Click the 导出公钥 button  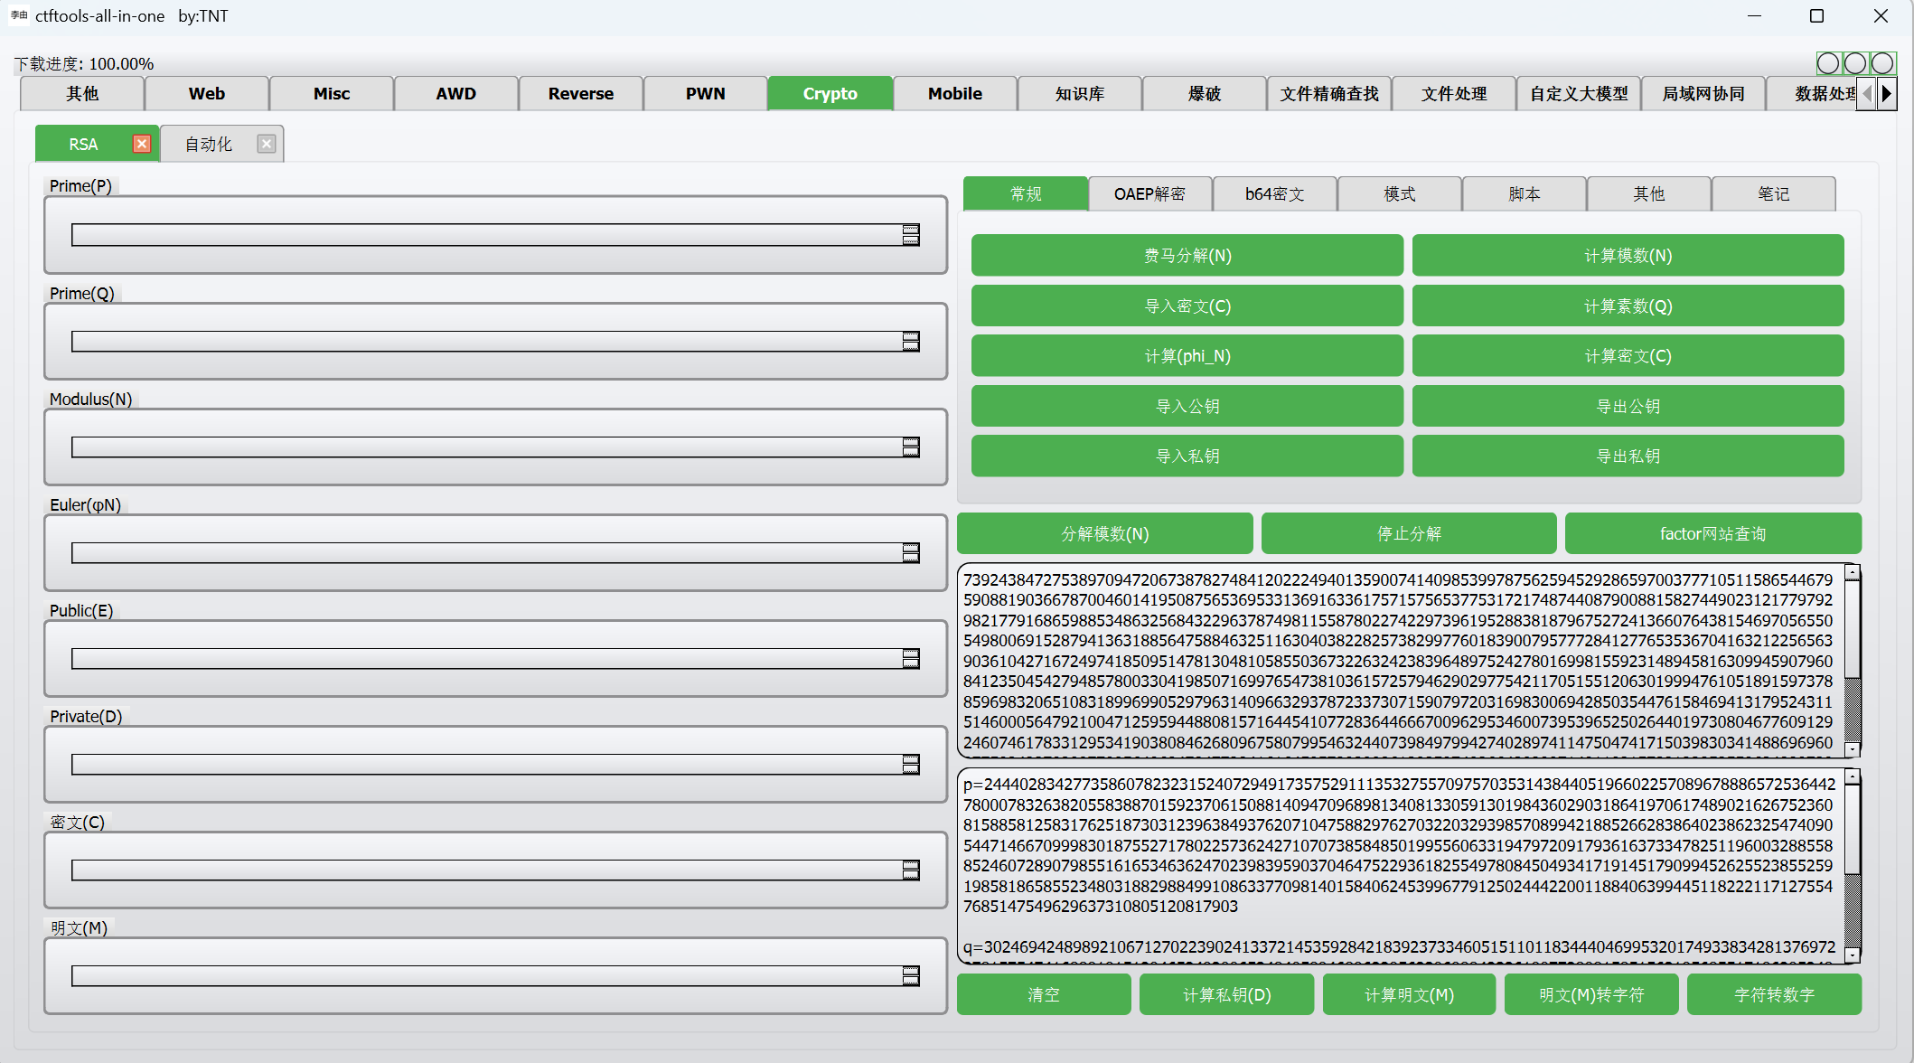tap(1628, 407)
